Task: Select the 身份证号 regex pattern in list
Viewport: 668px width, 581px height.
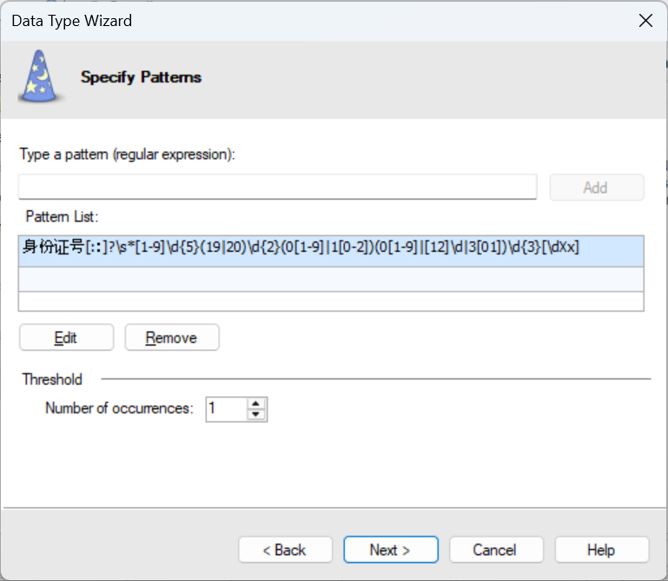Action: point(301,248)
